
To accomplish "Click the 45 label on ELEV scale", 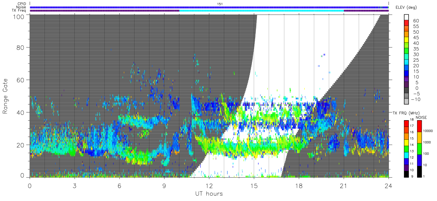I will 415,38.
